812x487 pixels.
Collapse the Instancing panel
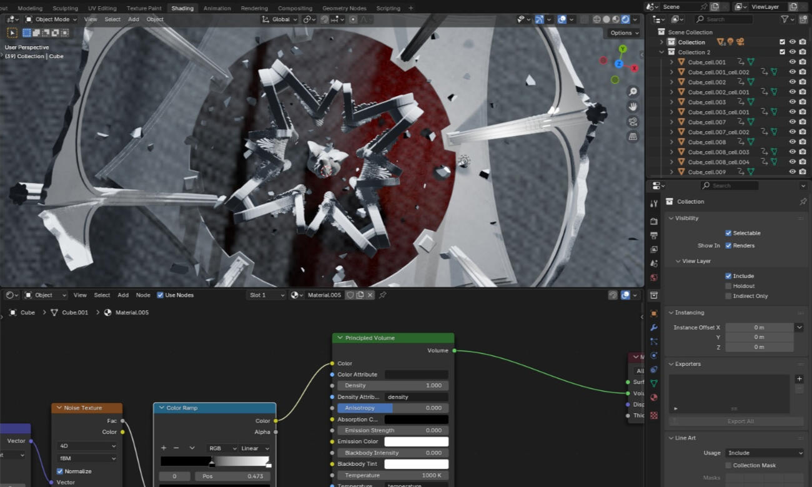coord(671,312)
